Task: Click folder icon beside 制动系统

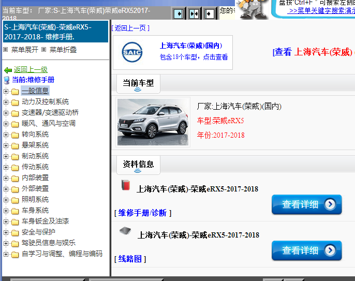Action: [x=15, y=157]
